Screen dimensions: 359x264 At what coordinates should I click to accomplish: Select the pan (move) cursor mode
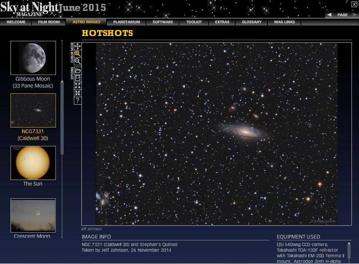78,46
